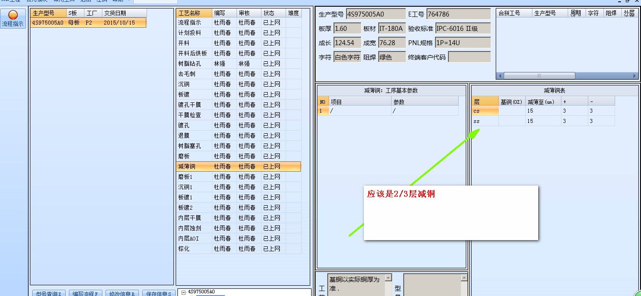Select the 内层干膜 process row

239,218
